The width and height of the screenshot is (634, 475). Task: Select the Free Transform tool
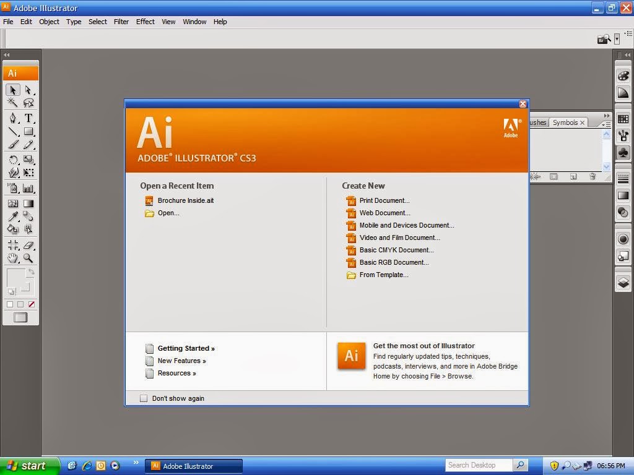point(28,173)
